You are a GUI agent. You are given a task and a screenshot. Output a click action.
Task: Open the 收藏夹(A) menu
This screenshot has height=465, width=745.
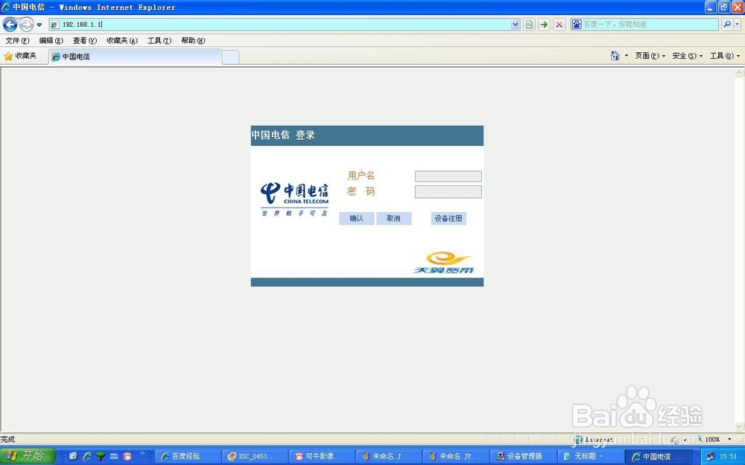[122, 41]
